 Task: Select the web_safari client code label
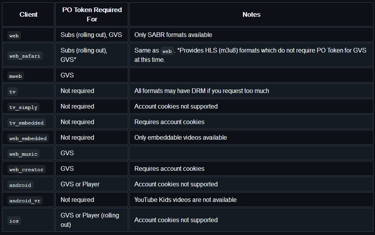click(24, 56)
